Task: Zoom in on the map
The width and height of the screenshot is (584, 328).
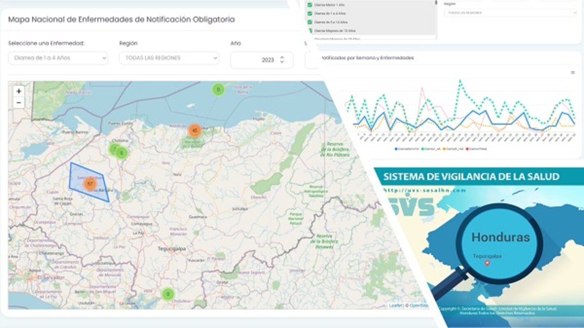Action: click(19, 91)
